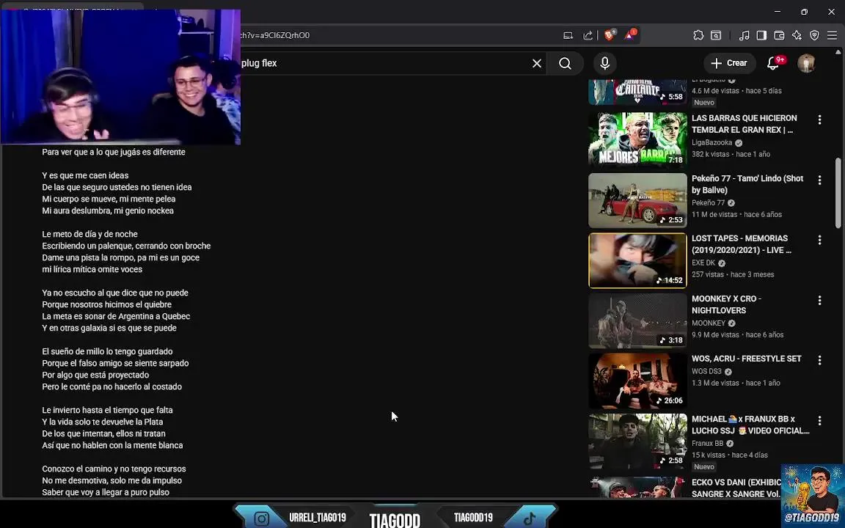Click the '15 k vistas · hace 4 días' text
845x528 pixels.
coord(730,455)
